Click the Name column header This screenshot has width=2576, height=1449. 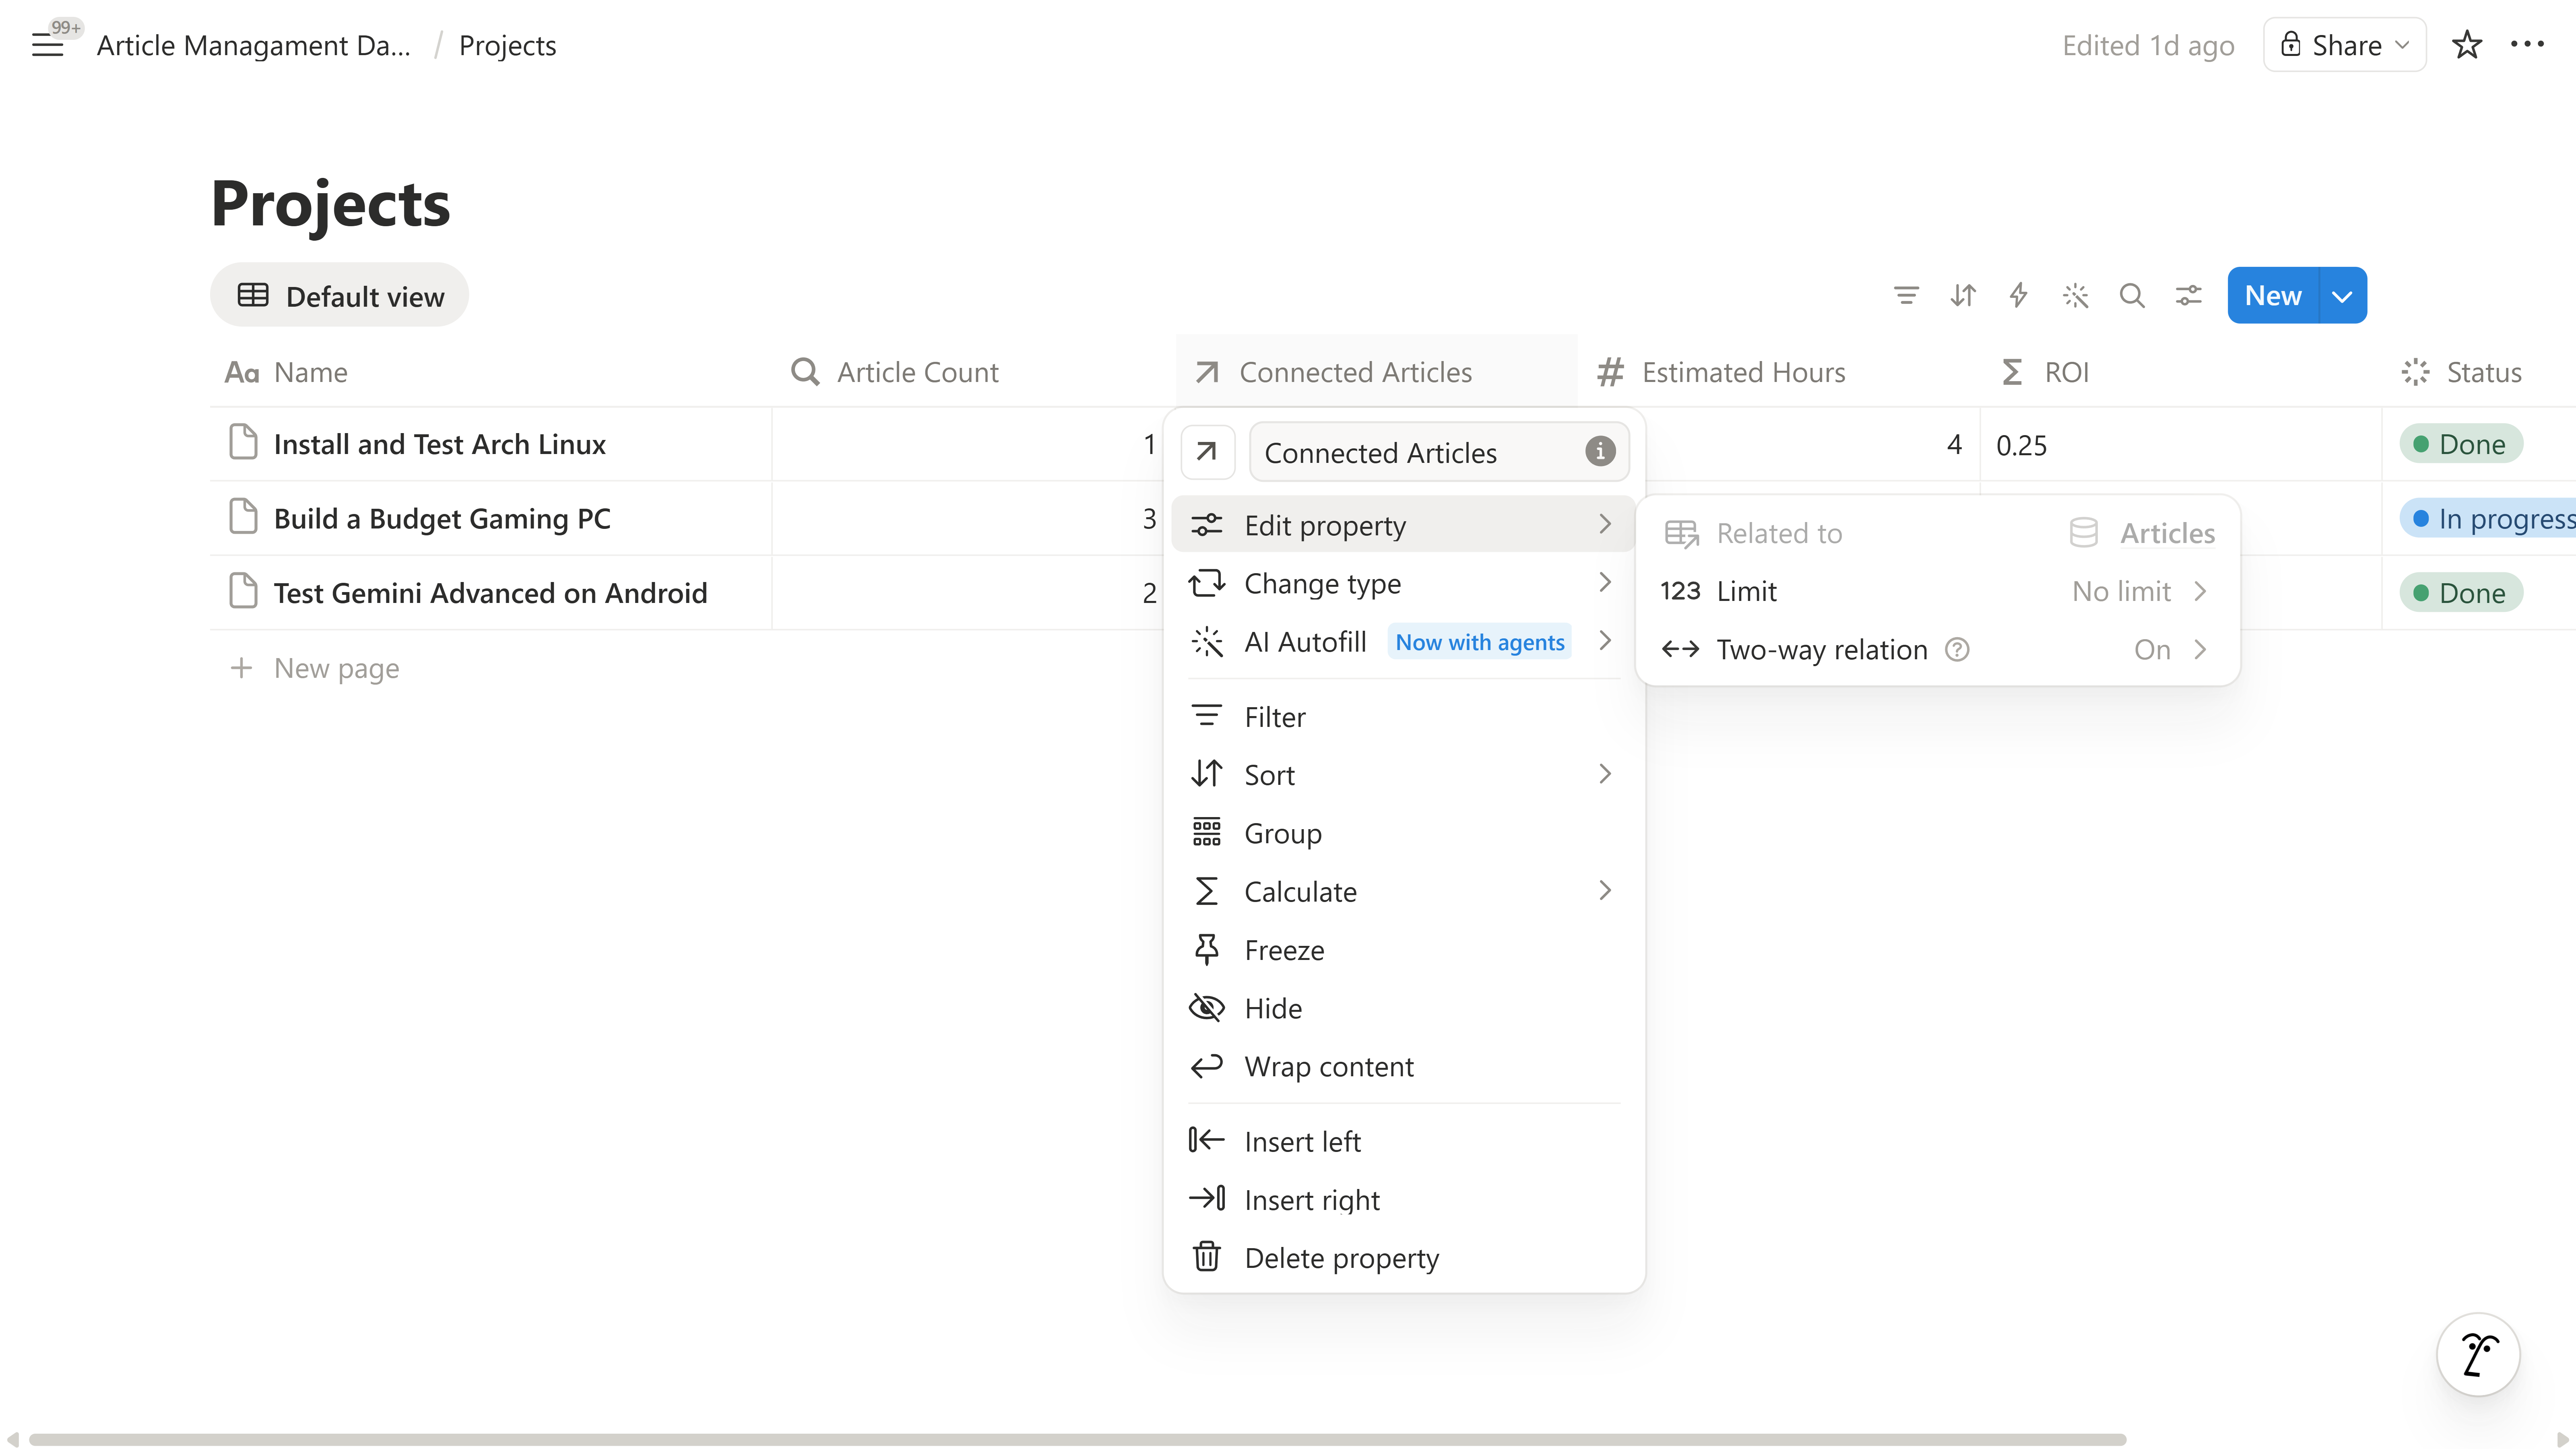click(x=490, y=372)
